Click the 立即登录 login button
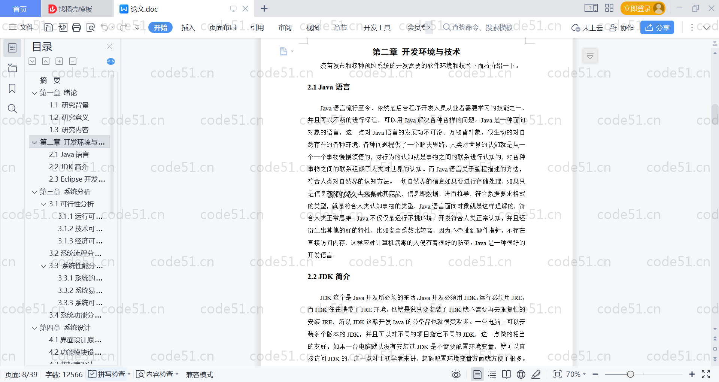 (643, 8)
